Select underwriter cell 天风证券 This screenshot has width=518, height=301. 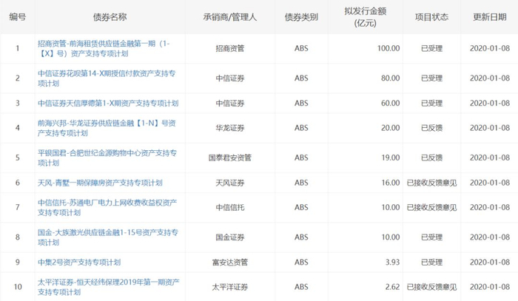coord(230,183)
